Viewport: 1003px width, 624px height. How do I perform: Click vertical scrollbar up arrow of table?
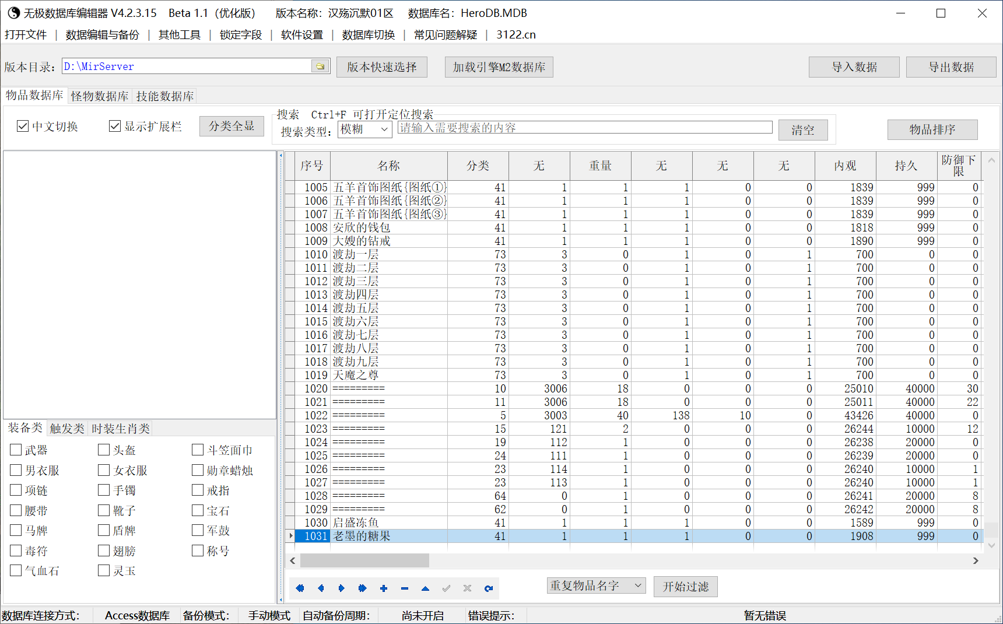click(x=991, y=159)
